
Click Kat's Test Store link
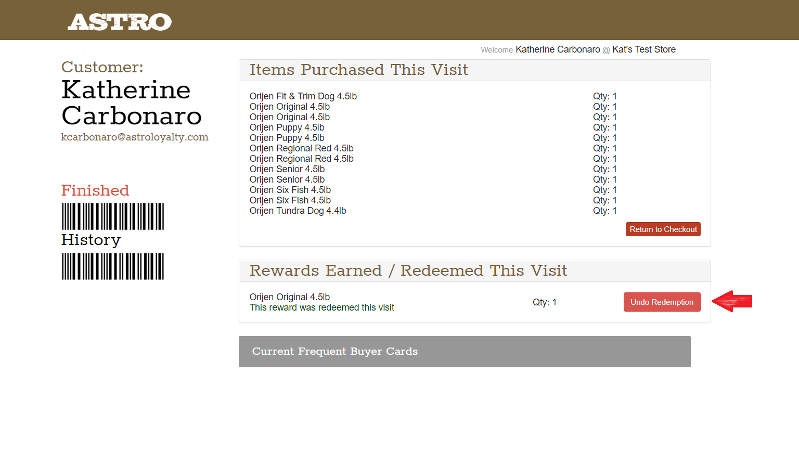tap(644, 49)
